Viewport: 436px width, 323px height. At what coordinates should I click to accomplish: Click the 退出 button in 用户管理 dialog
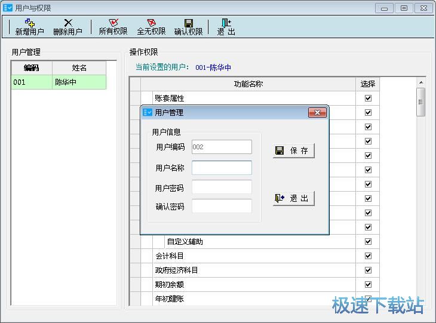click(294, 198)
